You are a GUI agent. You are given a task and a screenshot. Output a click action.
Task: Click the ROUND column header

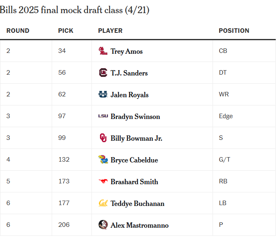tap(18, 31)
